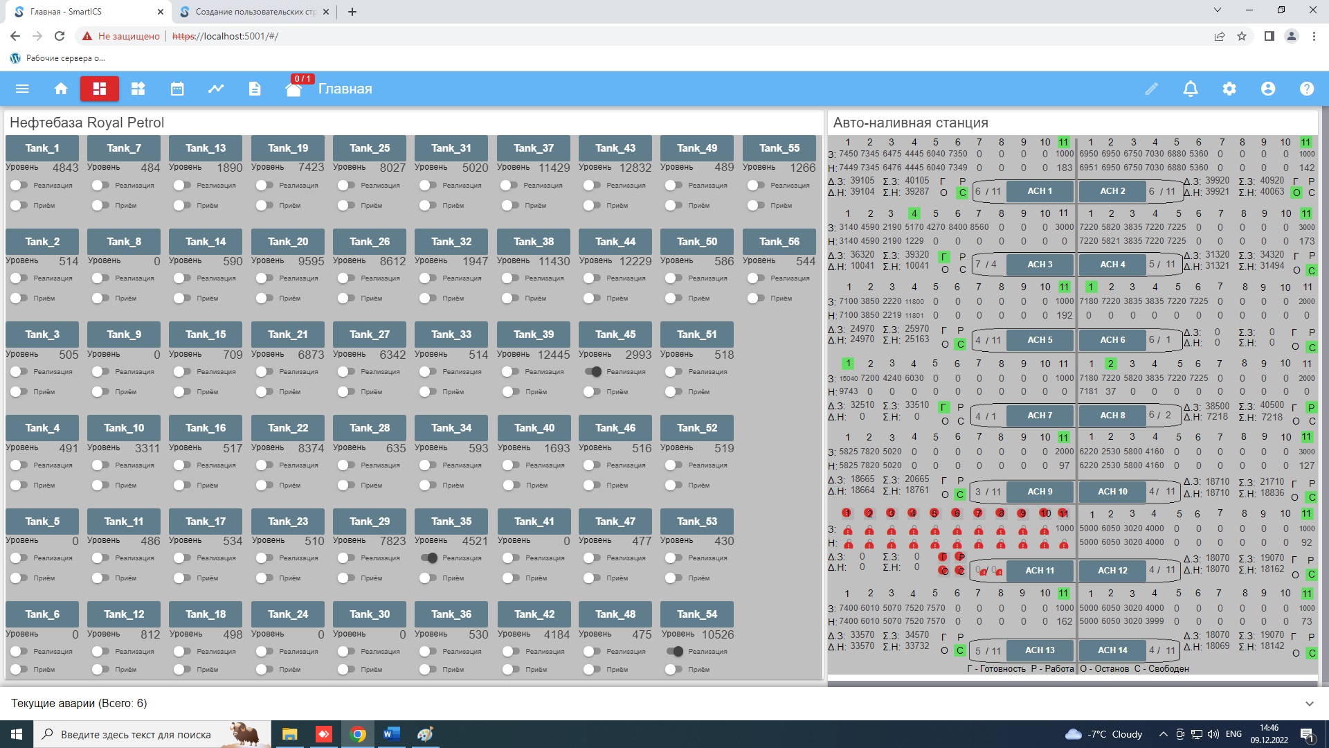Enable Приём switch for Tank_1

[19, 206]
